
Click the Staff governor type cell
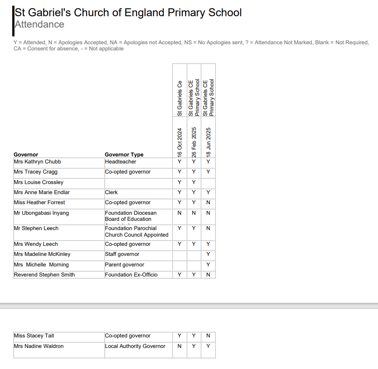point(122,254)
